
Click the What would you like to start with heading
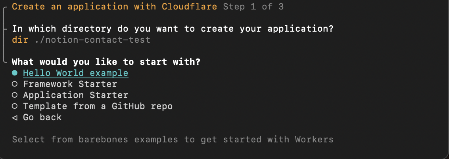(x=106, y=62)
